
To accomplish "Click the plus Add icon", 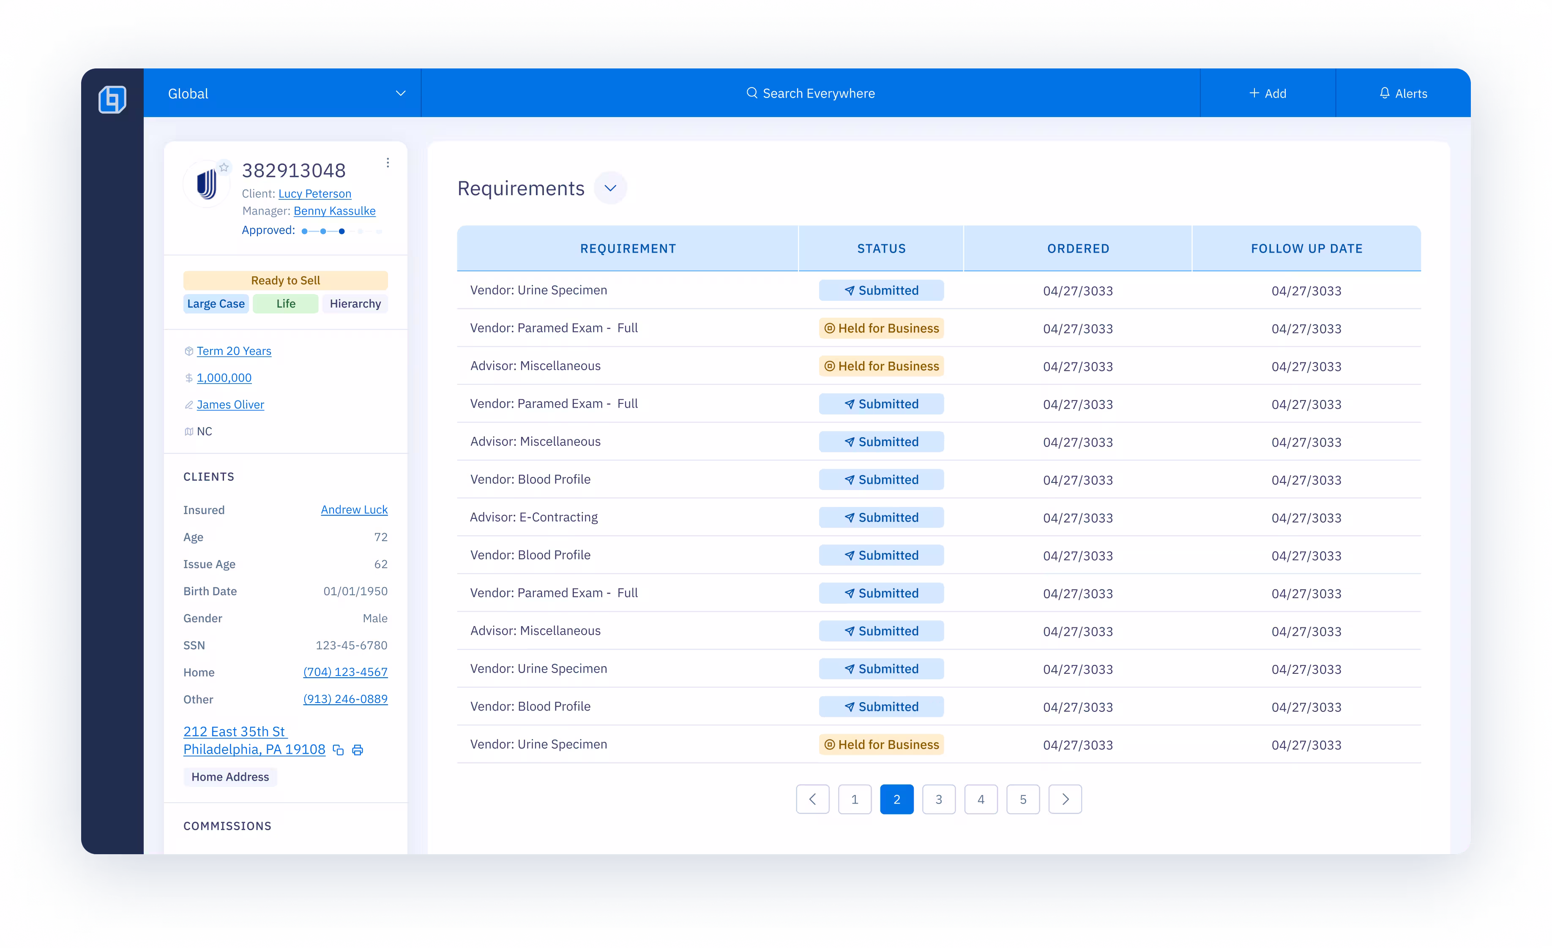I will pyautogui.click(x=1254, y=93).
